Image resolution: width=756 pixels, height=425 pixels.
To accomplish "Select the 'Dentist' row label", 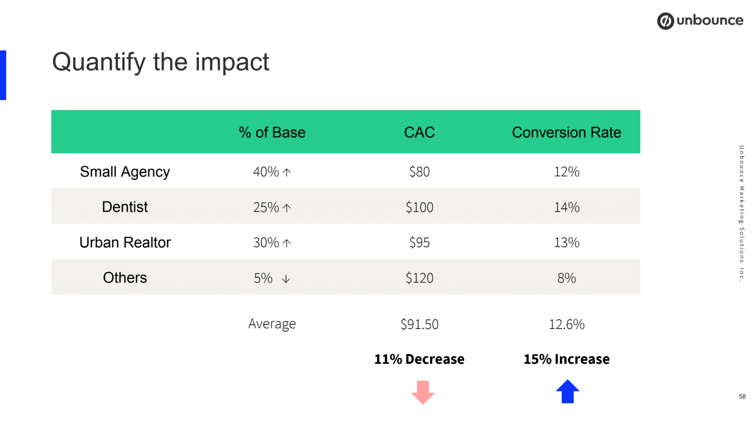I will [125, 207].
